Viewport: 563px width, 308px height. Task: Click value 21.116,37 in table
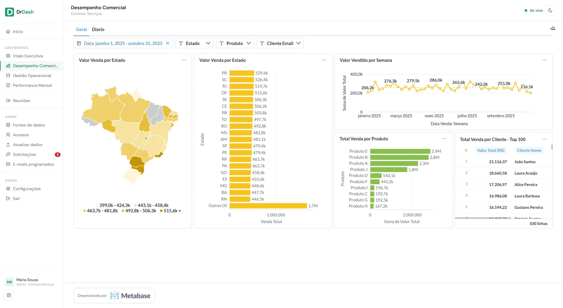pyautogui.click(x=498, y=162)
